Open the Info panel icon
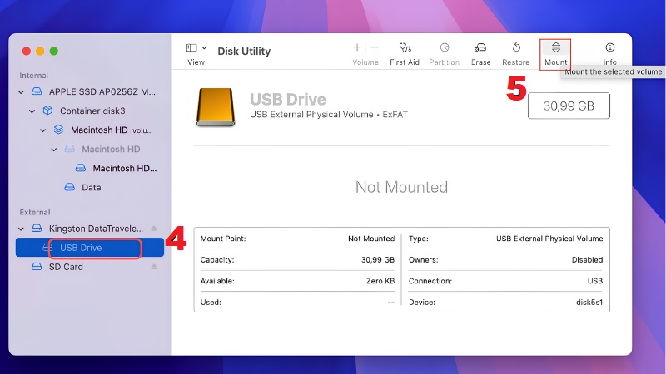Image resolution: width=666 pixels, height=374 pixels. [x=610, y=47]
